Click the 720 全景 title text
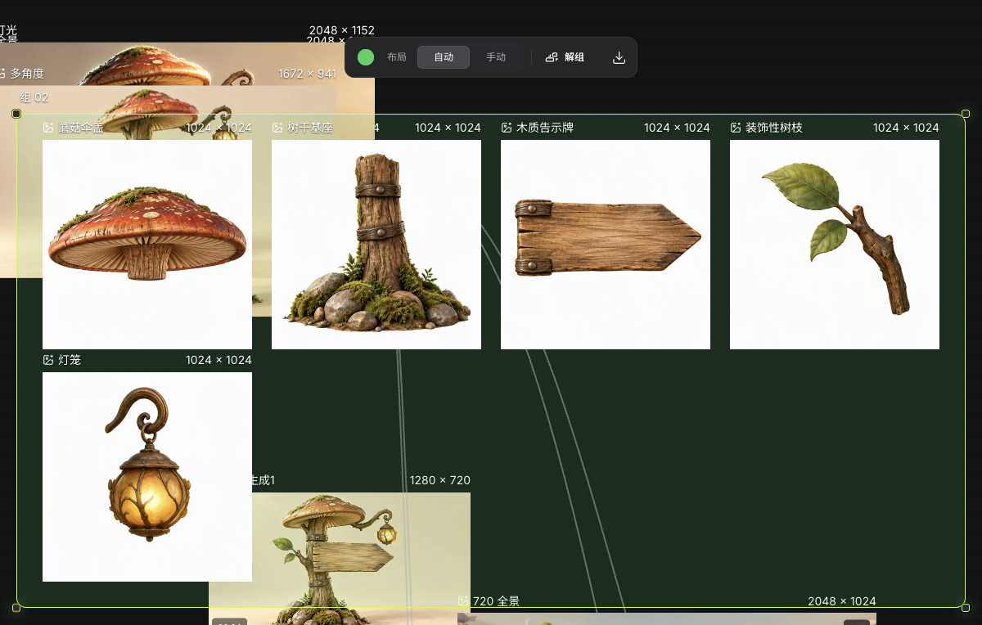This screenshot has height=625, width=982. (x=496, y=601)
